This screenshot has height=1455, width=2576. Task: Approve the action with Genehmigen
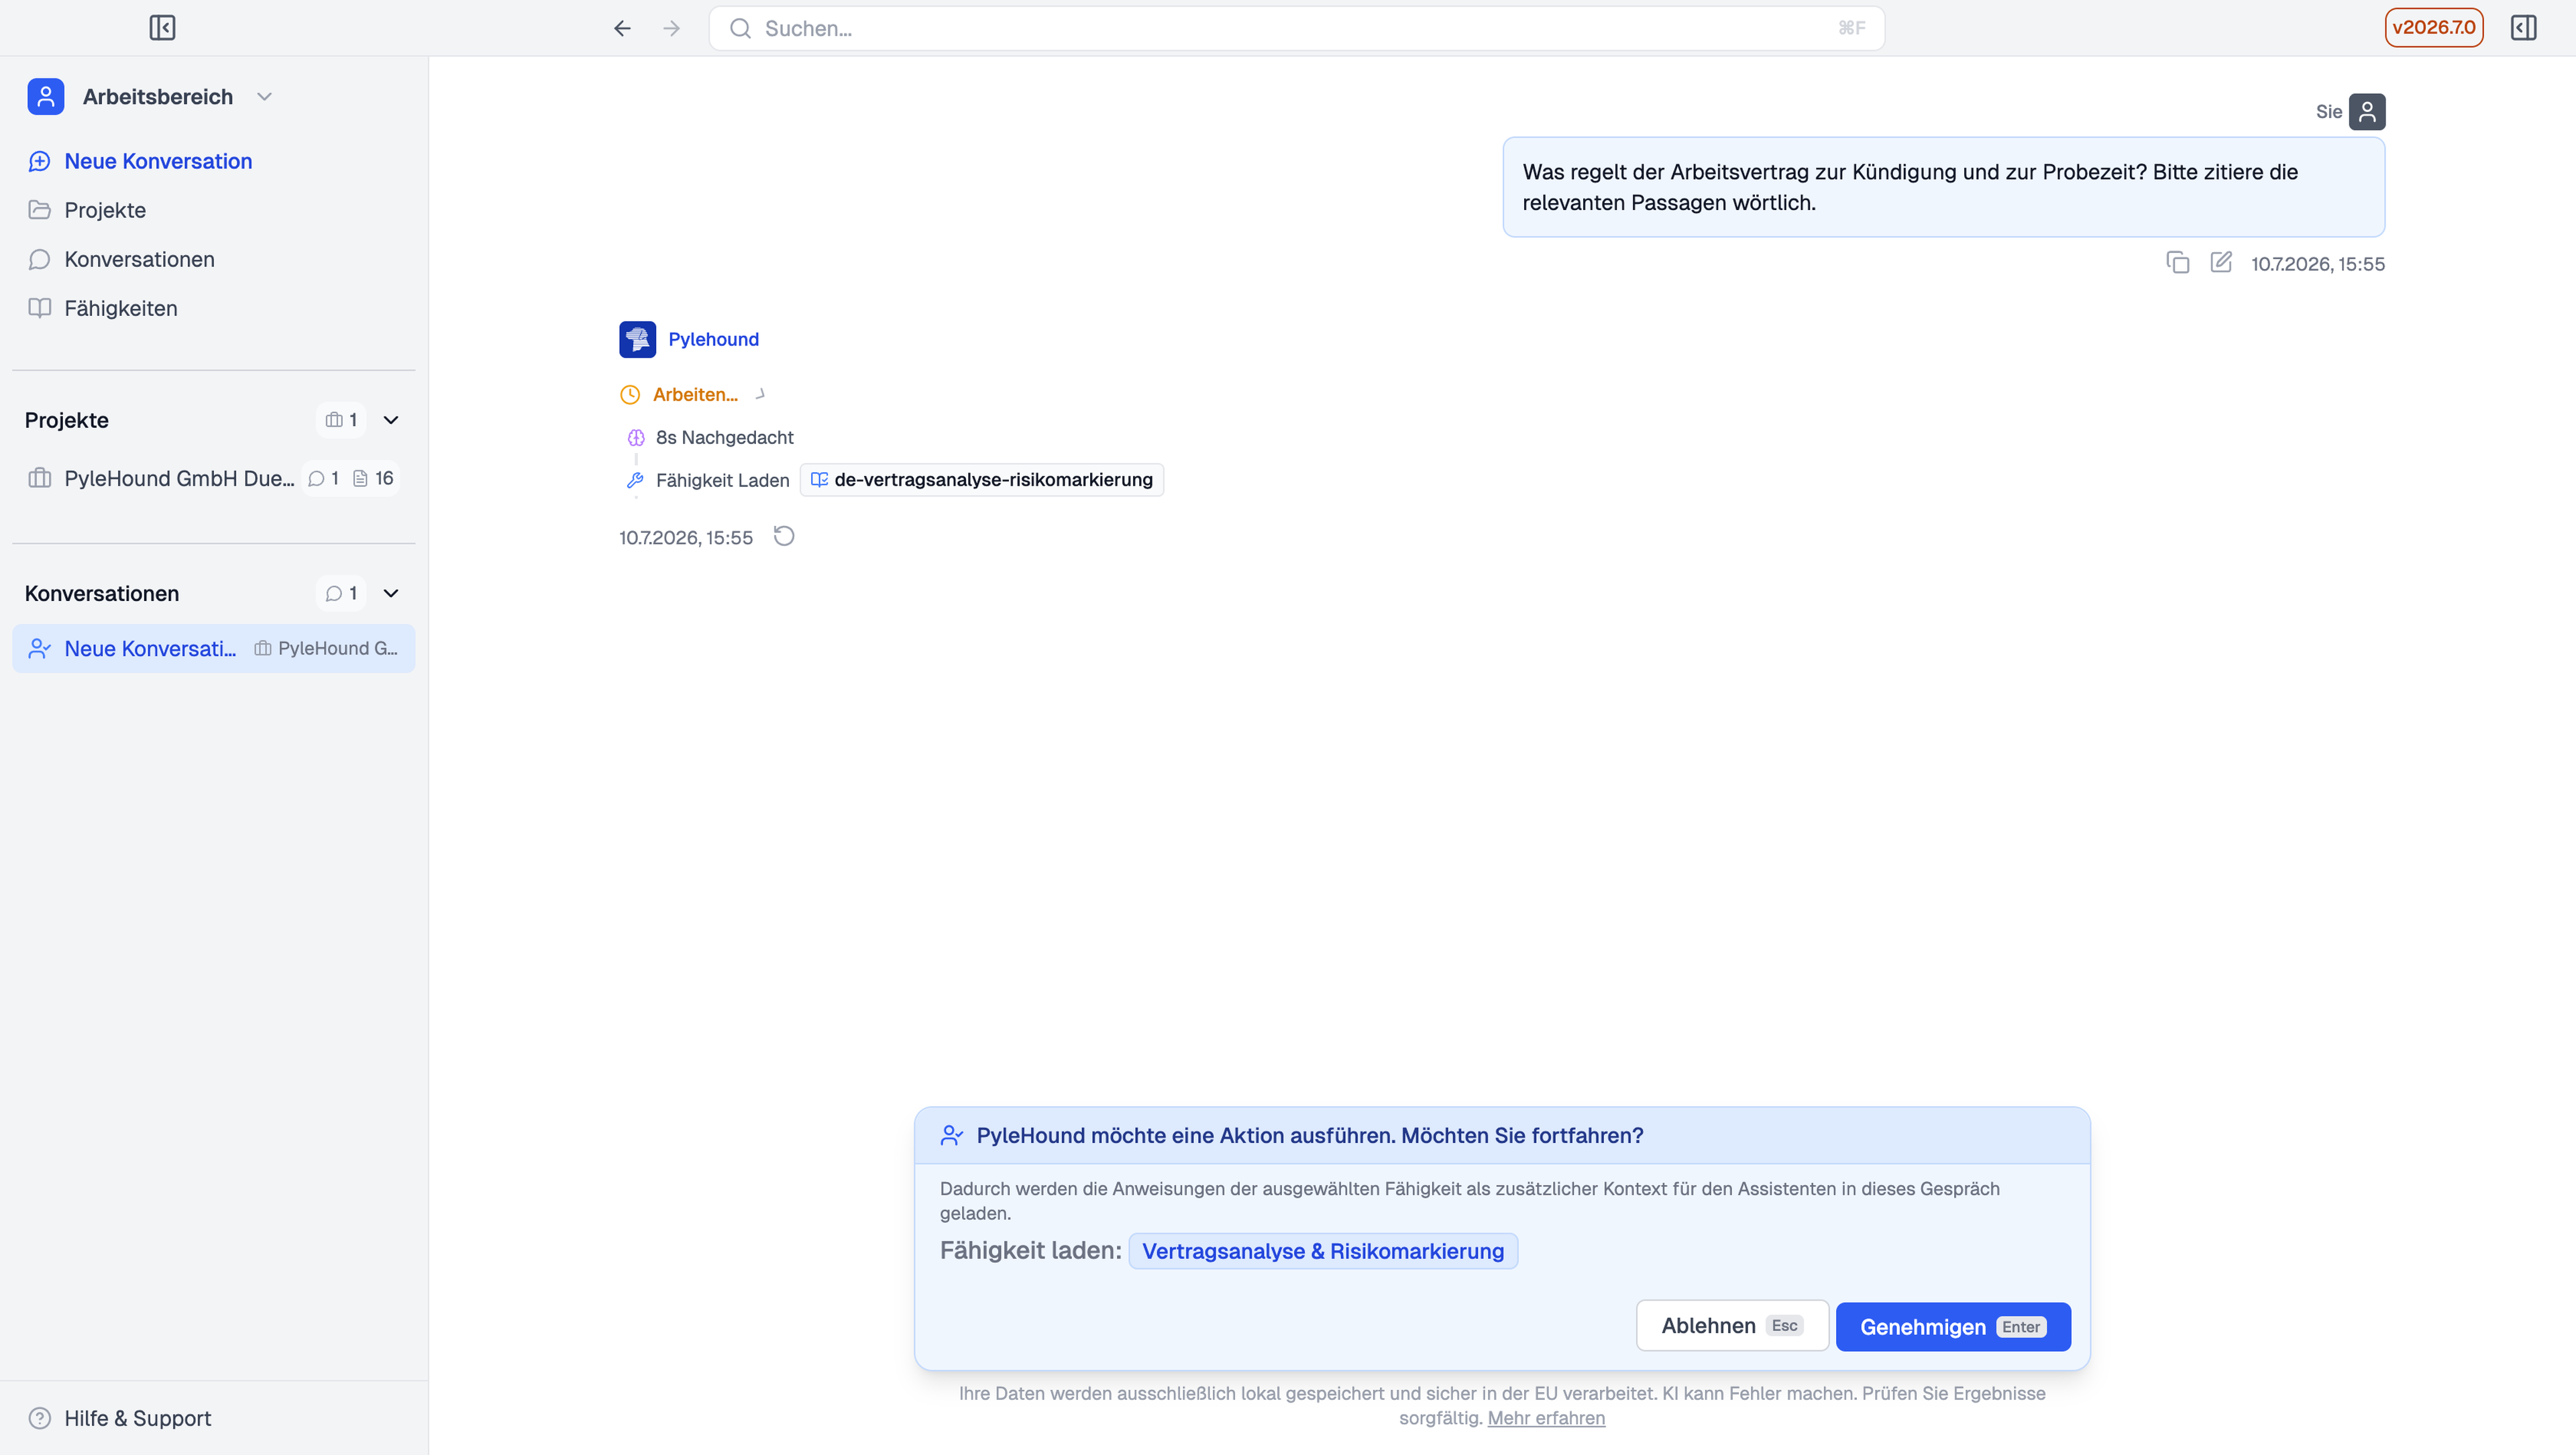1953,1327
